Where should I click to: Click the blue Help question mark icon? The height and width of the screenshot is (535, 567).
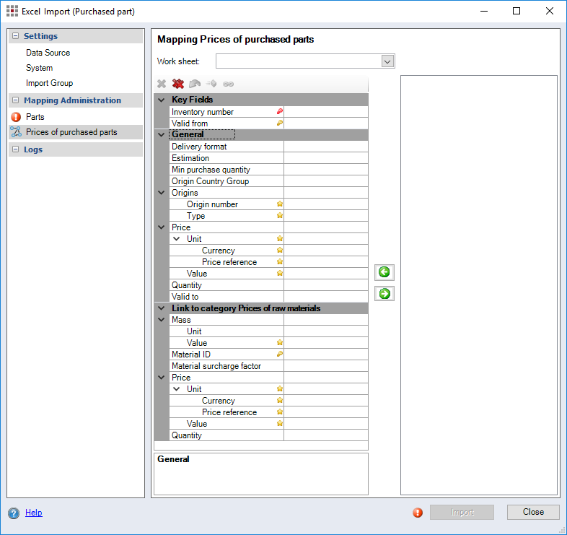click(13, 513)
